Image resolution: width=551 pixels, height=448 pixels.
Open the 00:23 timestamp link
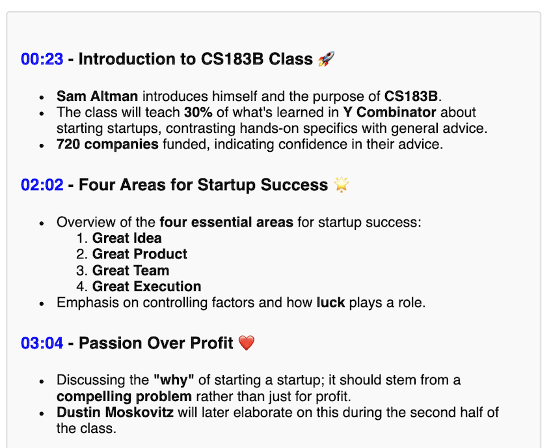click(x=42, y=59)
